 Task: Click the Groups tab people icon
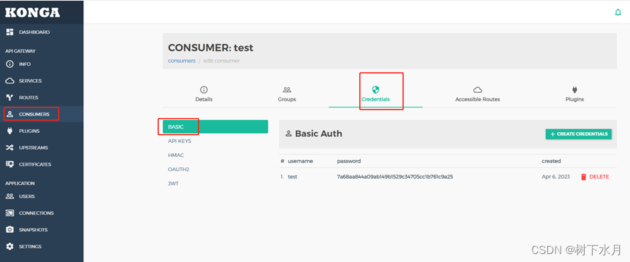tap(287, 89)
